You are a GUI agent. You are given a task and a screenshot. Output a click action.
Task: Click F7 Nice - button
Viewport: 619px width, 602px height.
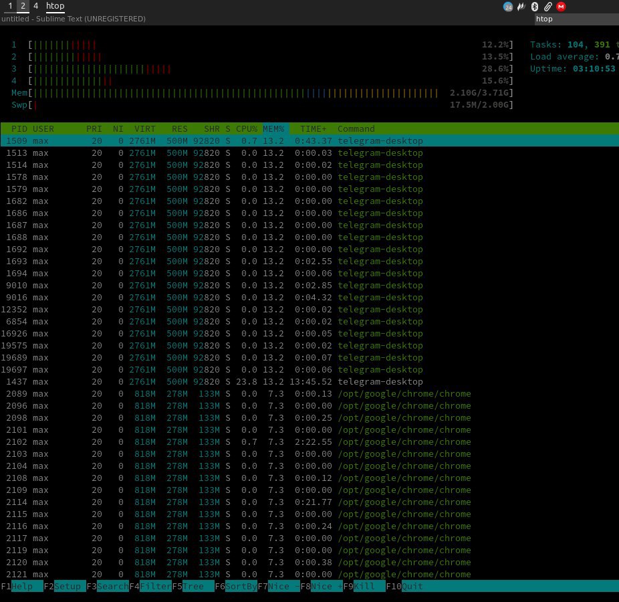(279, 586)
